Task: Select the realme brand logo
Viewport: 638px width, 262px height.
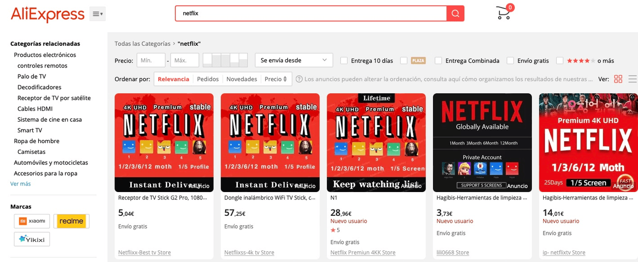Action: pos(71,221)
